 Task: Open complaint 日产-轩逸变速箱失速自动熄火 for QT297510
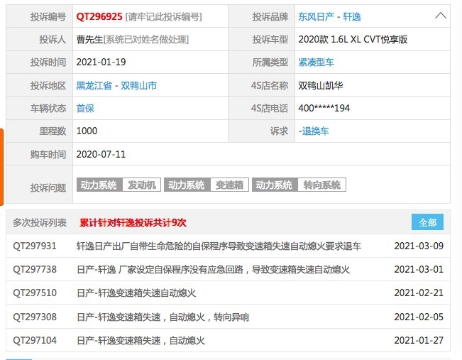[x=136, y=293]
